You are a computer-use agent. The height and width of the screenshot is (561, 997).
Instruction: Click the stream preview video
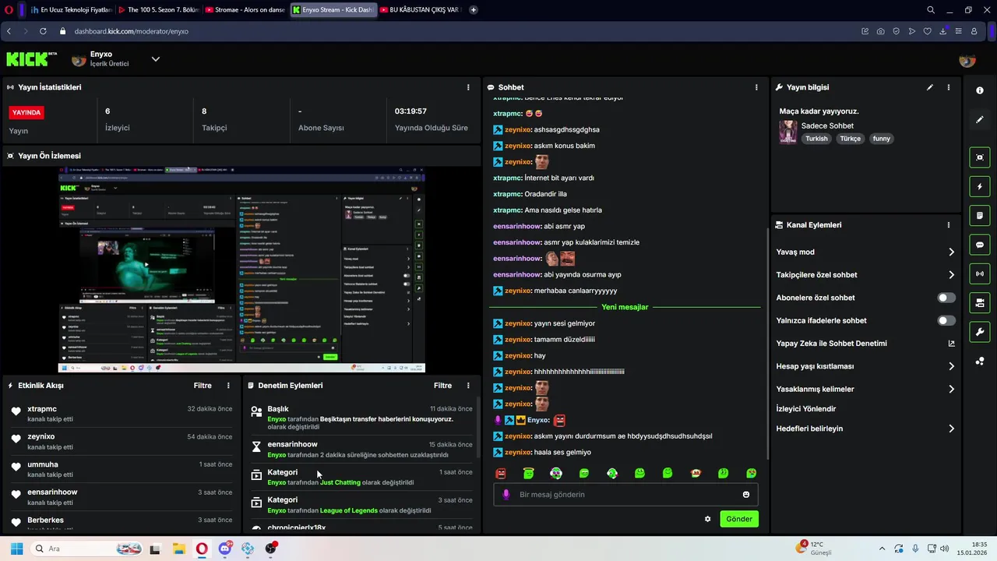241,270
